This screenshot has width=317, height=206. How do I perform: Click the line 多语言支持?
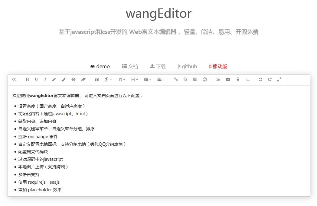tap(29, 175)
